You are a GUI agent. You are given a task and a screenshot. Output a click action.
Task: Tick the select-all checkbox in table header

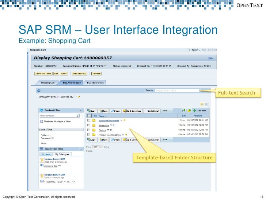[88, 116]
